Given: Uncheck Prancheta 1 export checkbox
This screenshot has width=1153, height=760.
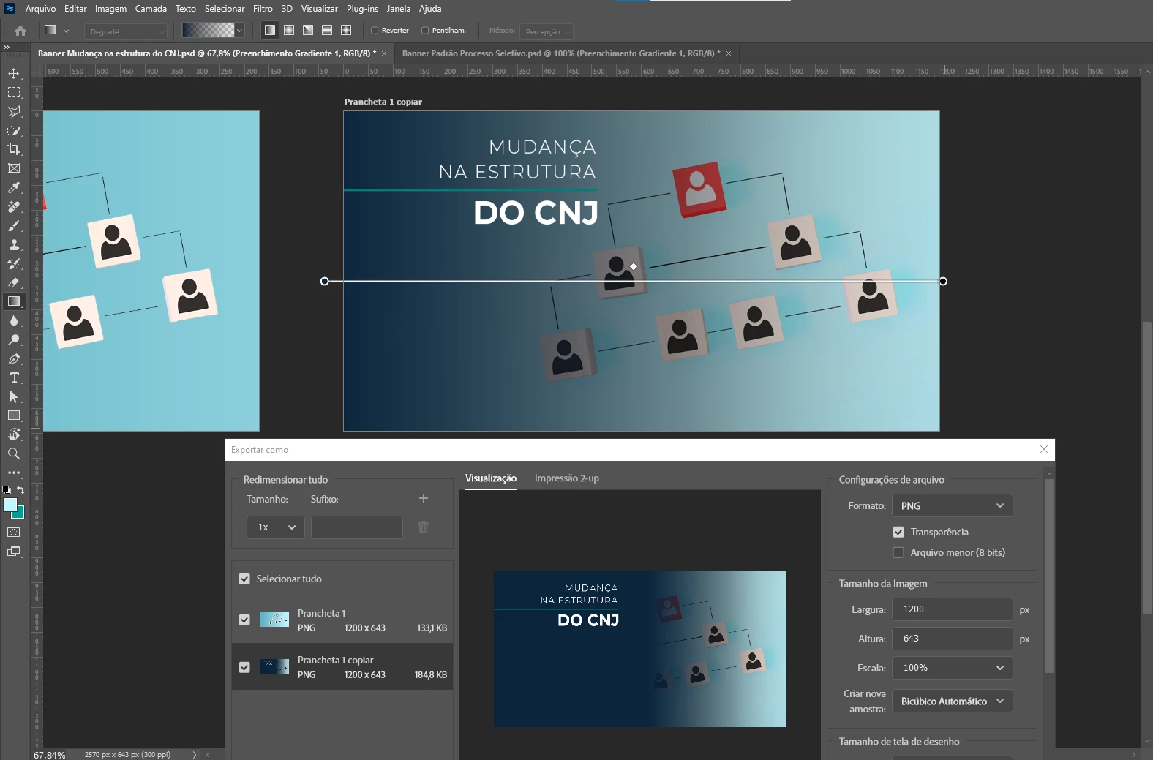Looking at the screenshot, I should [244, 620].
